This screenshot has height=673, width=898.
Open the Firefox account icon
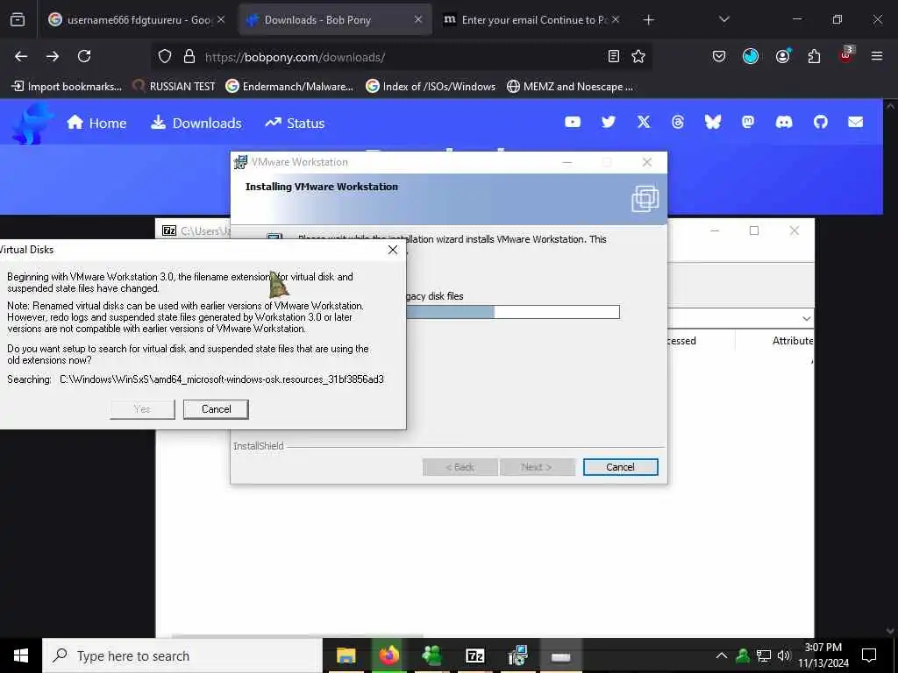pos(783,56)
